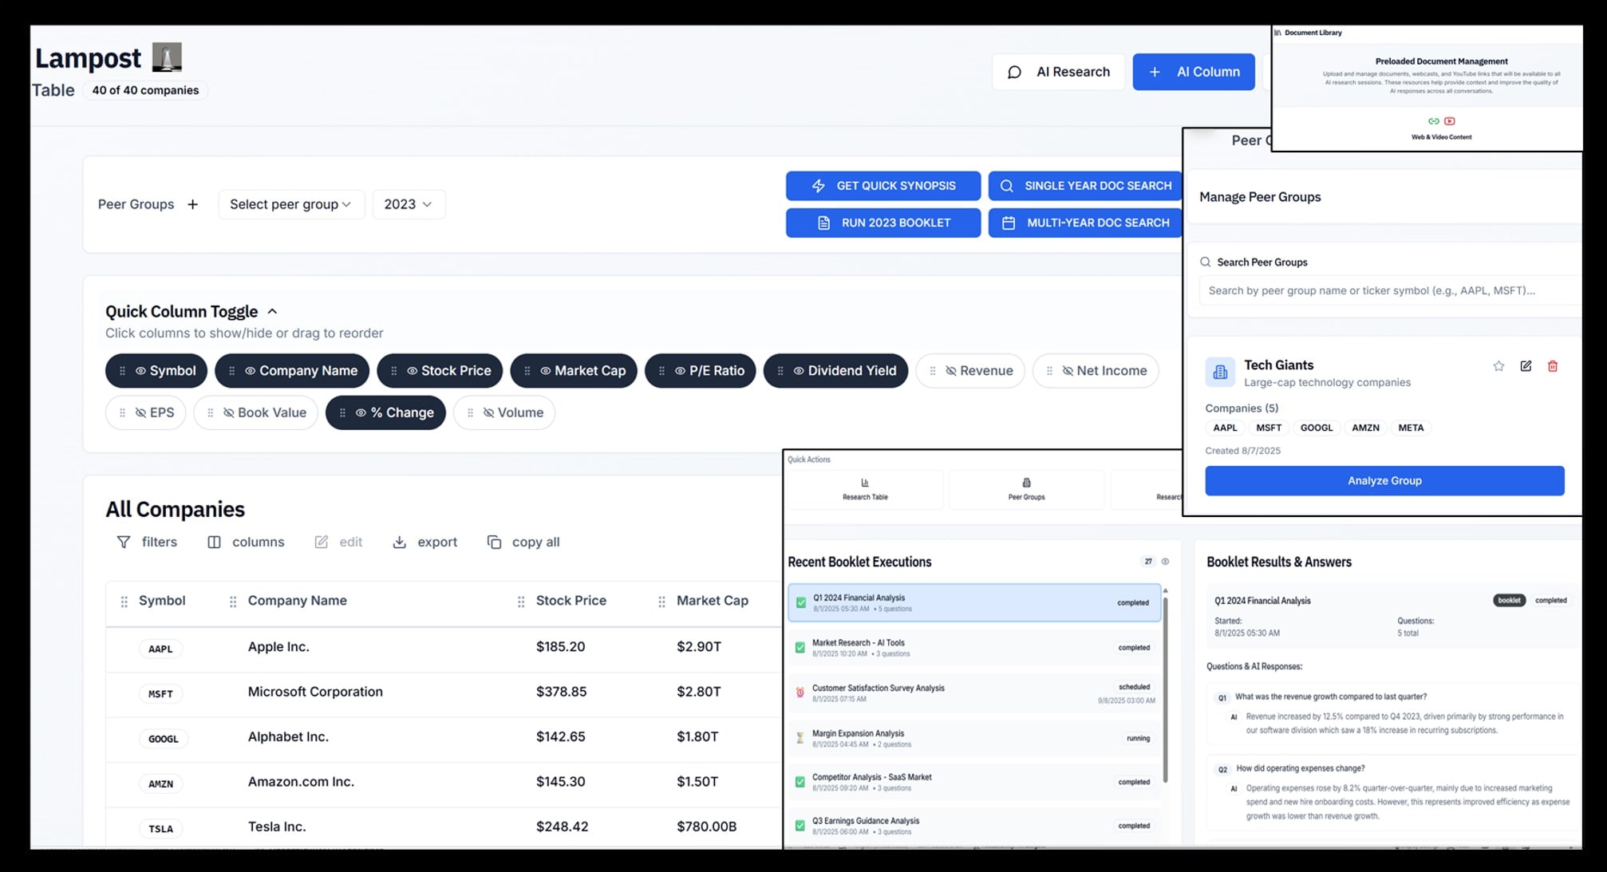The width and height of the screenshot is (1607, 872).
Task: Collapse the Quick Column Toggle section
Action: 272,311
